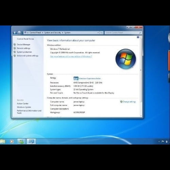This screenshot has height=170, width=170.
Task: Click Get more features with new edition link
Action: pos(71,56)
